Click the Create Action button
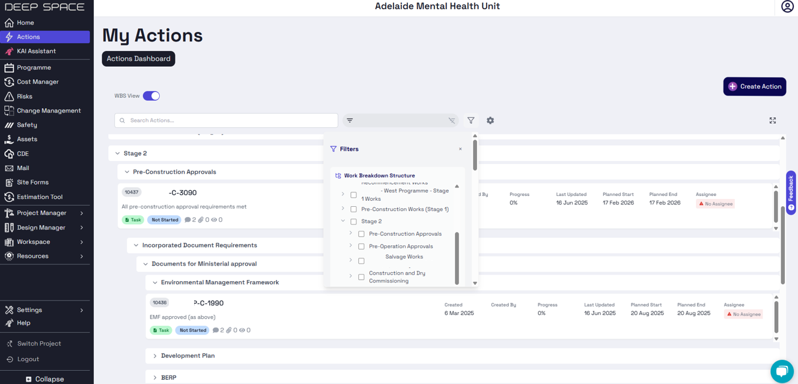 [755, 87]
